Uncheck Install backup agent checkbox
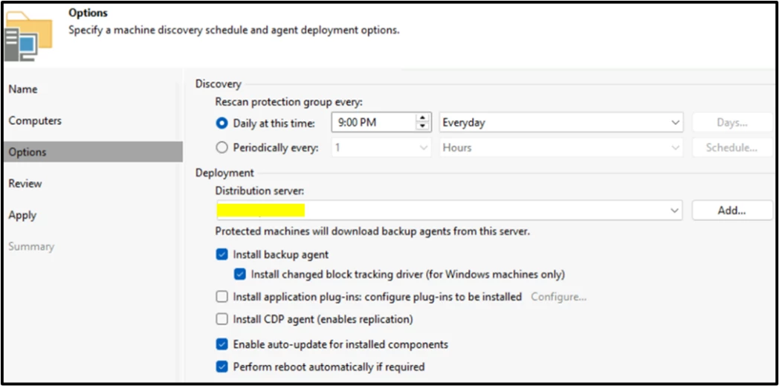This screenshot has height=386, width=779. click(x=222, y=254)
